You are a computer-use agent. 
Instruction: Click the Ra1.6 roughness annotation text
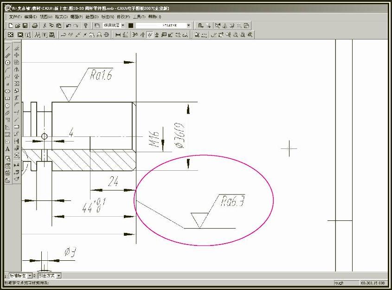(x=101, y=75)
